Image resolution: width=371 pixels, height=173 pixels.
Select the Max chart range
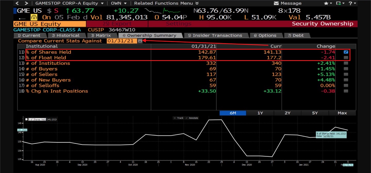click(x=342, y=113)
